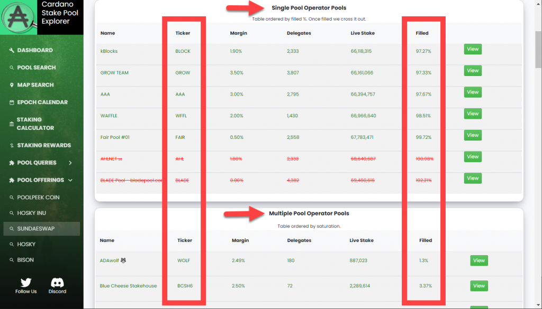542x309 pixels.
Task: Click the Epoch Calendar icon
Action: (12, 102)
